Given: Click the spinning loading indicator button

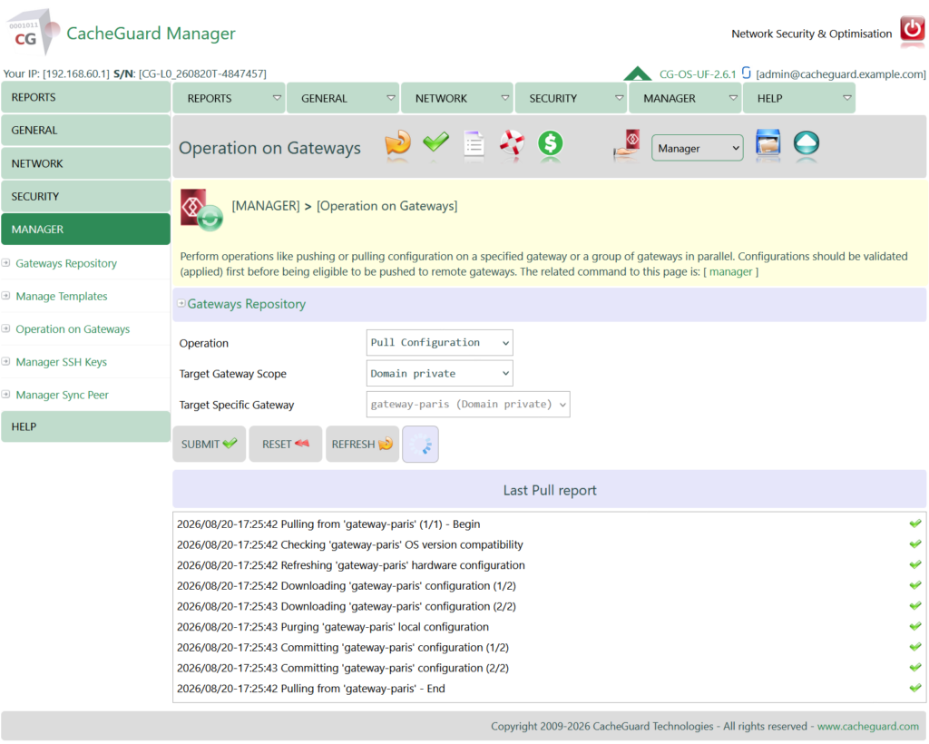Looking at the screenshot, I should tap(421, 445).
